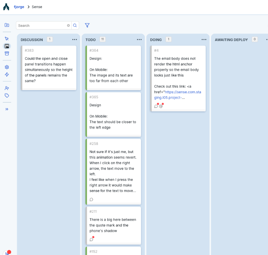Image resolution: width=268 pixels, height=255 pixels.
Task: Click the magnifier search button
Action: (75, 25)
